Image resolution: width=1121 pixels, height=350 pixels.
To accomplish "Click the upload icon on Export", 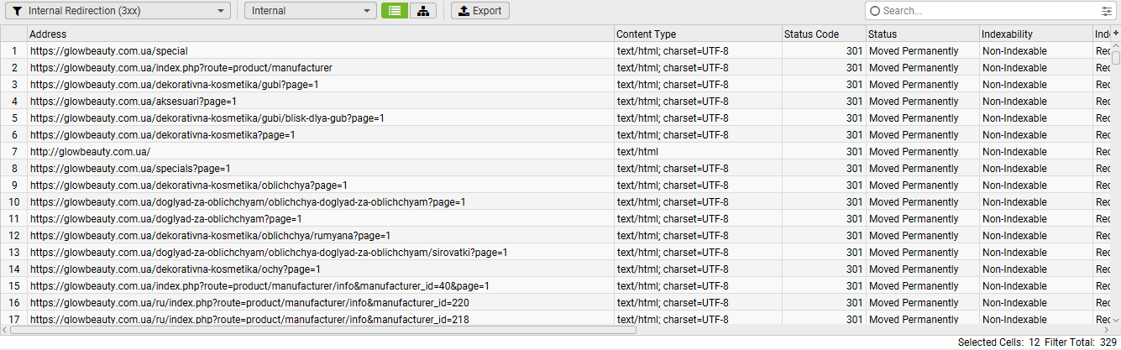I will [x=463, y=11].
